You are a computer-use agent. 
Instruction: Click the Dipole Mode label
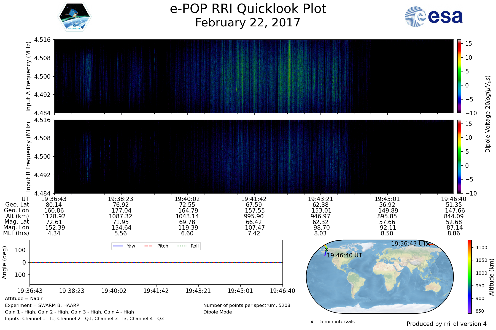[217, 312]
